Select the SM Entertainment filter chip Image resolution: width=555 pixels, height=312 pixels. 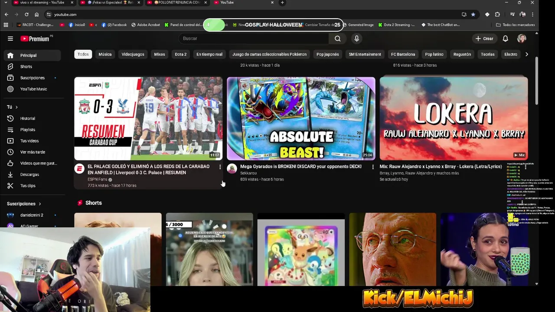[365, 55]
